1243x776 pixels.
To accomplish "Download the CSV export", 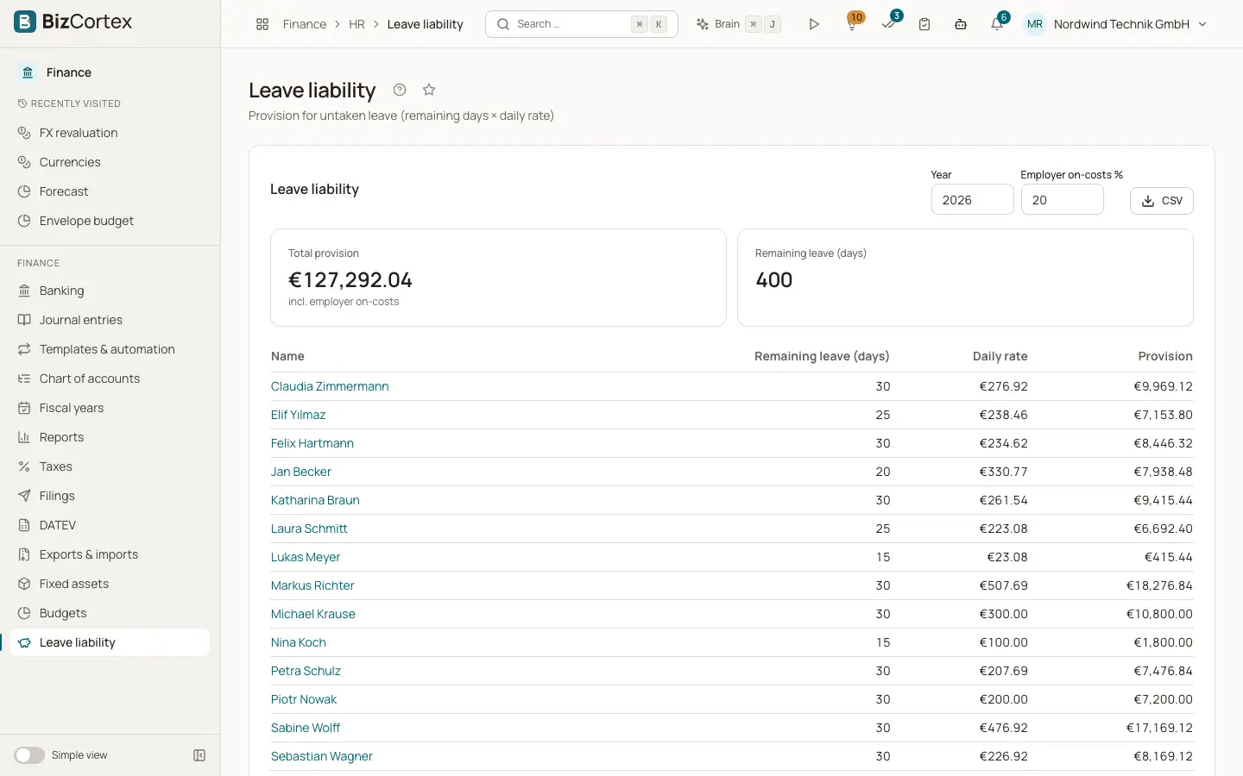I will (1162, 200).
